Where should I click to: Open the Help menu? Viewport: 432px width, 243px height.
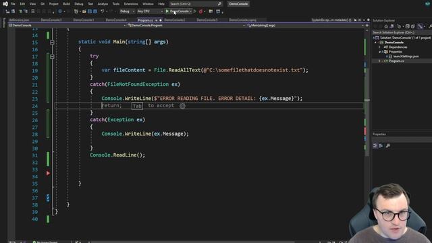click(161, 4)
